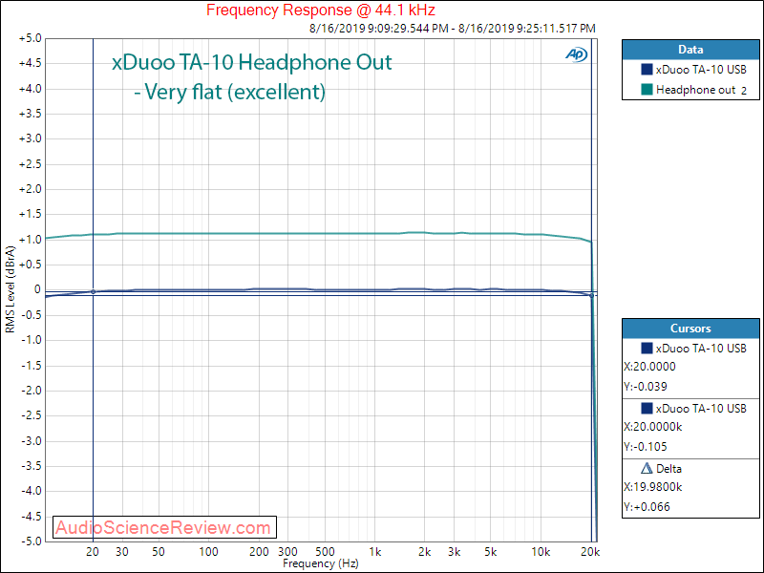The height and width of the screenshot is (573, 764).
Task: Click the Y:-0.105 cursor value
Action: 646,447
